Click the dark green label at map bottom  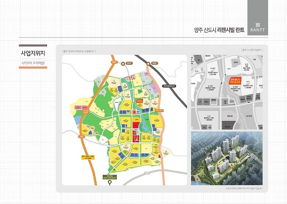click(x=110, y=177)
